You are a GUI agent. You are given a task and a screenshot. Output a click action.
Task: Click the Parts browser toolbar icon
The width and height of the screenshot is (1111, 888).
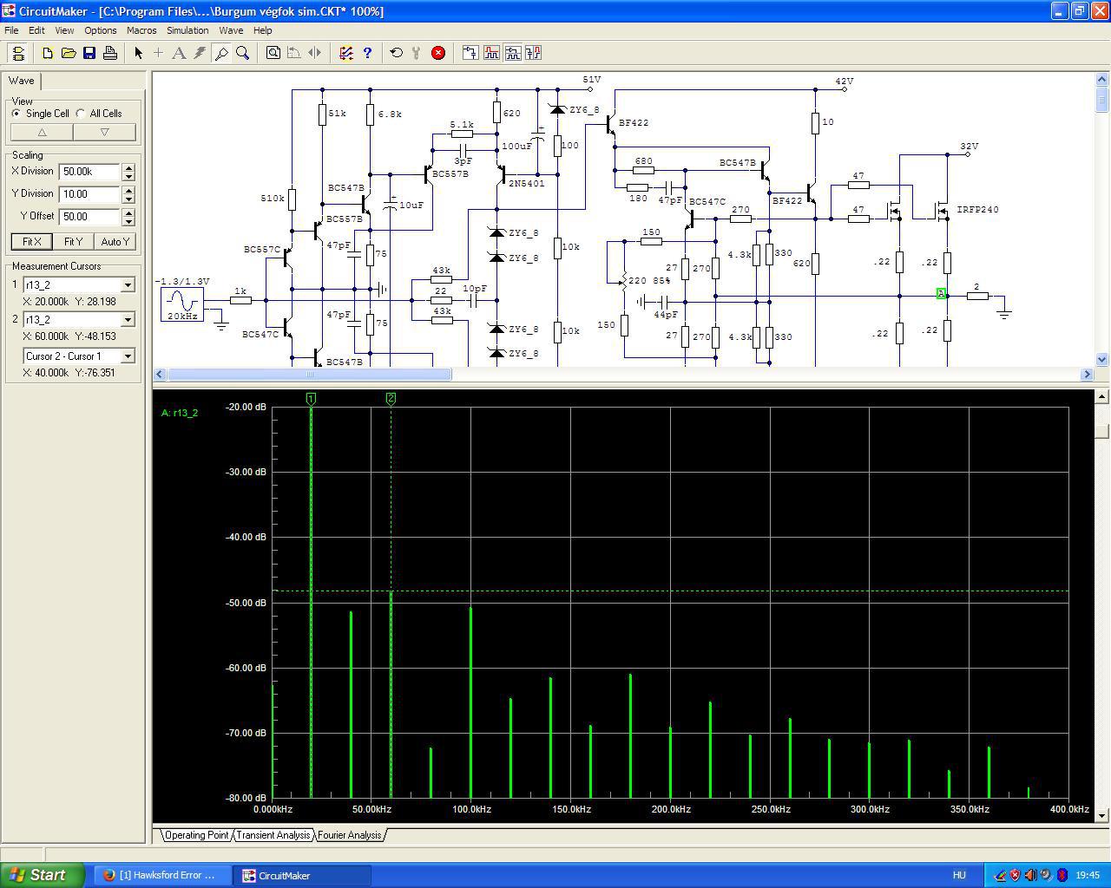click(470, 53)
